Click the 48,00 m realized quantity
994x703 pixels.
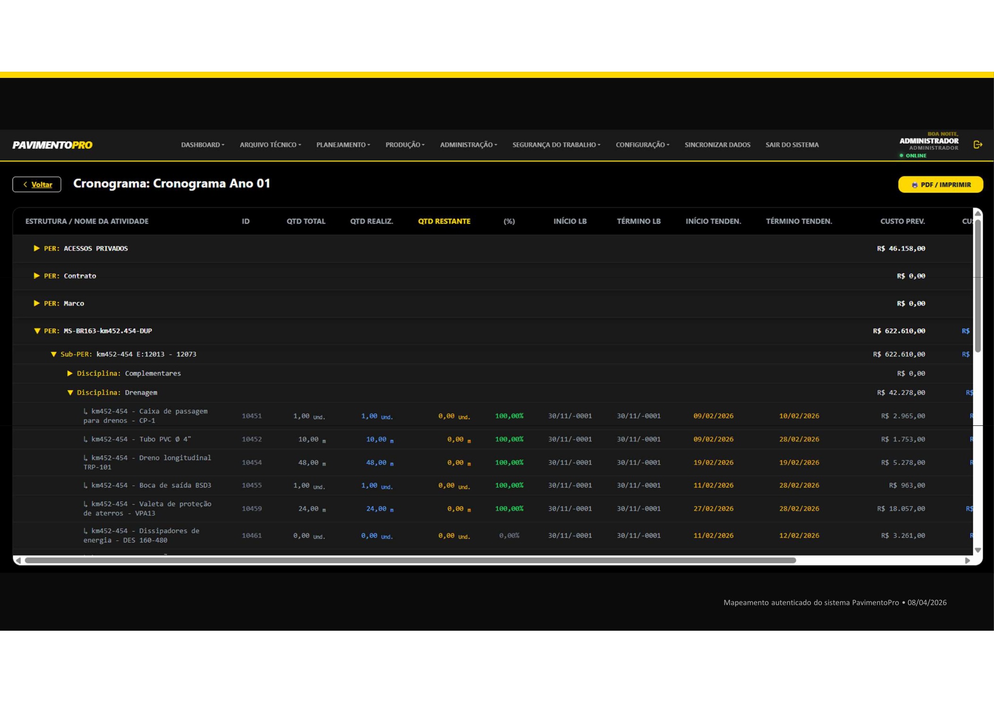tap(380, 463)
